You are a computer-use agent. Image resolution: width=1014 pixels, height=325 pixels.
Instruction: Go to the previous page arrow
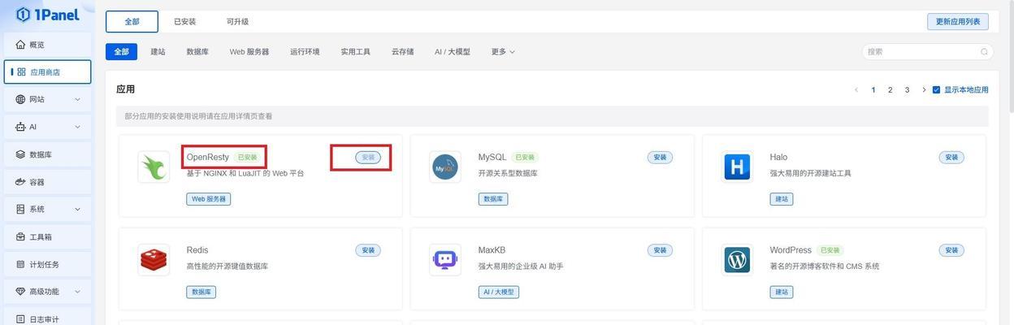tap(856, 90)
